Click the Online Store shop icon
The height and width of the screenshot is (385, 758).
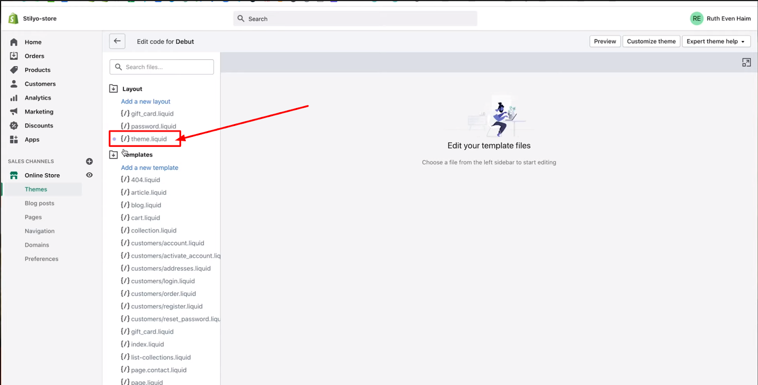click(x=14, y=175)
